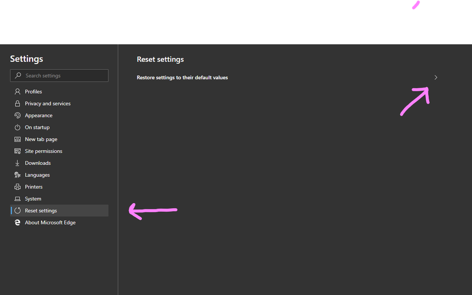Click the Site permissions icon
The height and width of the screenshot is (295, 472).
point(17,151)
